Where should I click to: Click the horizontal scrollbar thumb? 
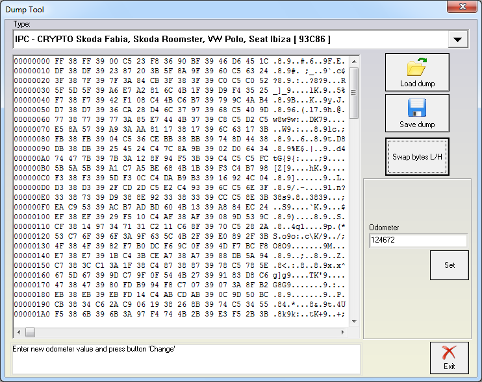pyautogui.click(x=30, y=332)
